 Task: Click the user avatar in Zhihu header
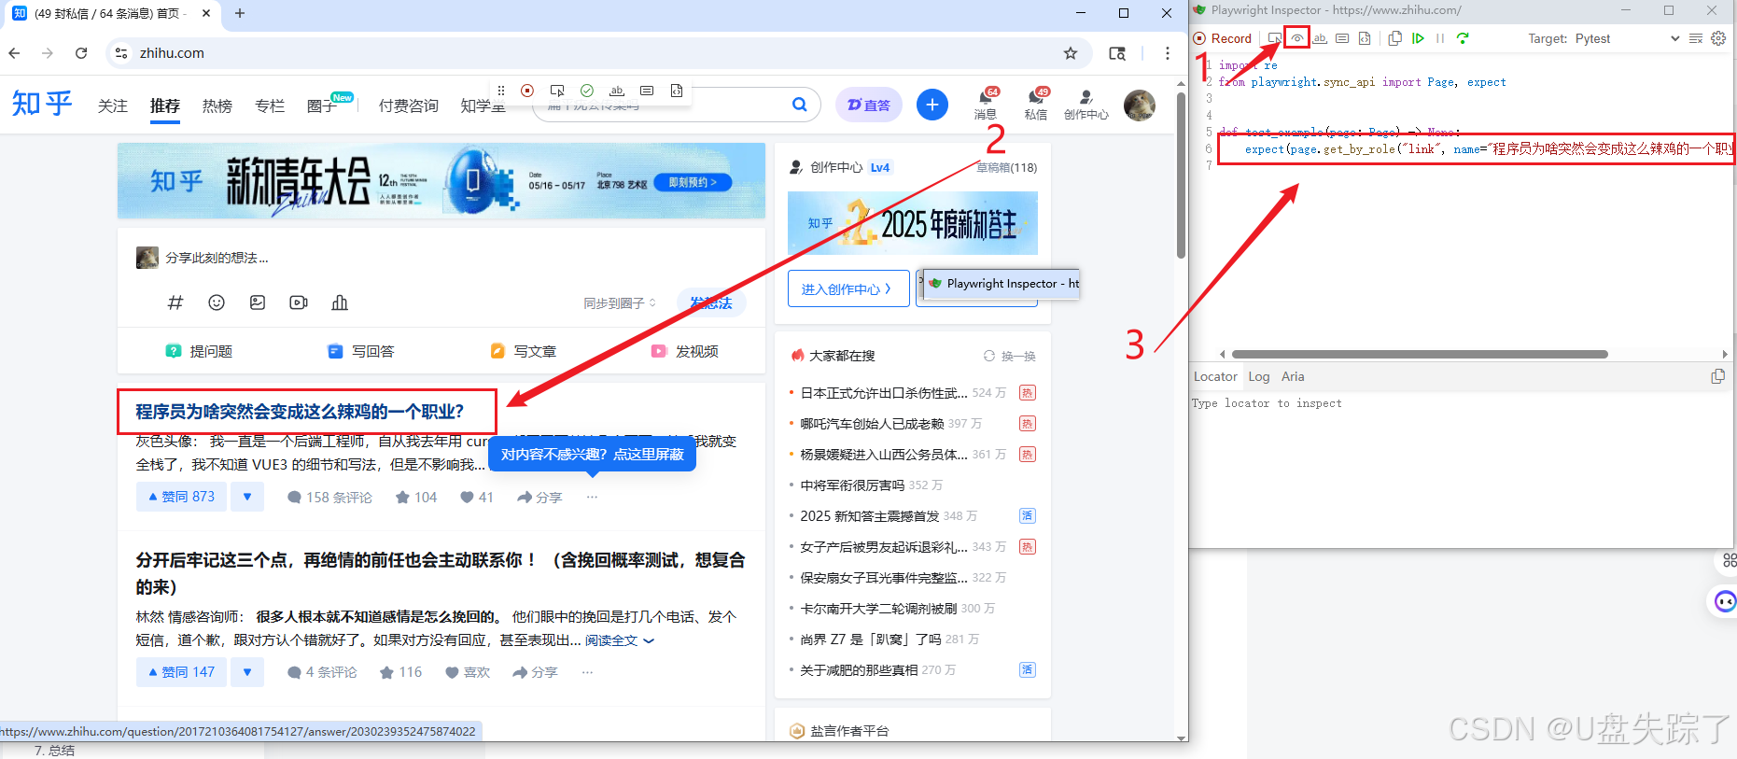(x=1140, y=105)
